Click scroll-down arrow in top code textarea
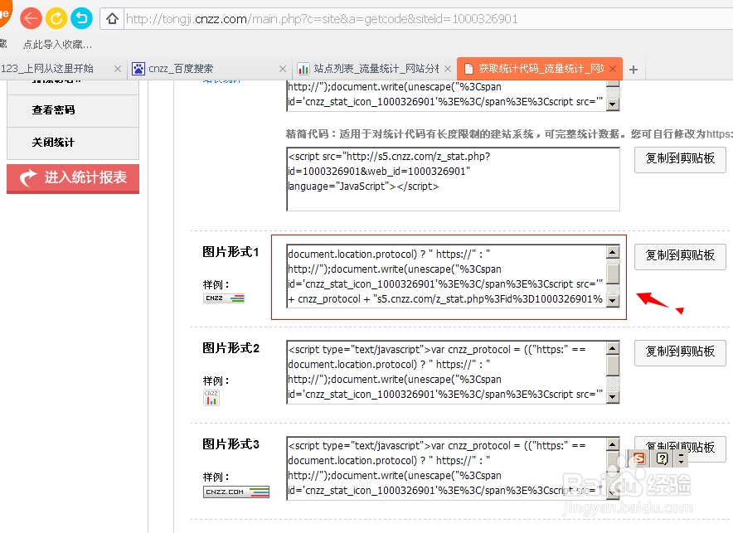Screen dimensions: 733x533 [x=613, y=104]
